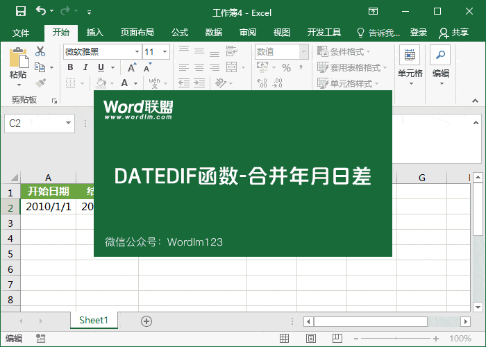Click the Paste clipboard icon
486x347 pixels.
[18, 62]
